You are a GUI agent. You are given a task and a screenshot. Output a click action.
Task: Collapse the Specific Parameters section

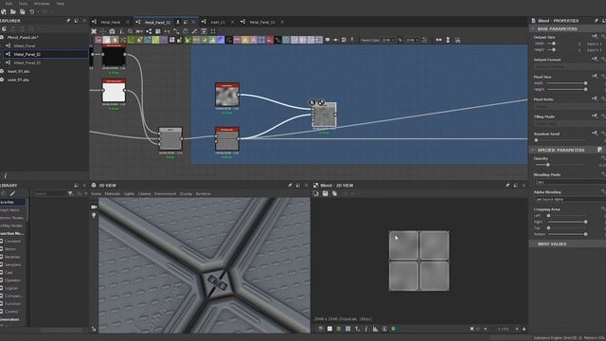[x=533, y=150]
